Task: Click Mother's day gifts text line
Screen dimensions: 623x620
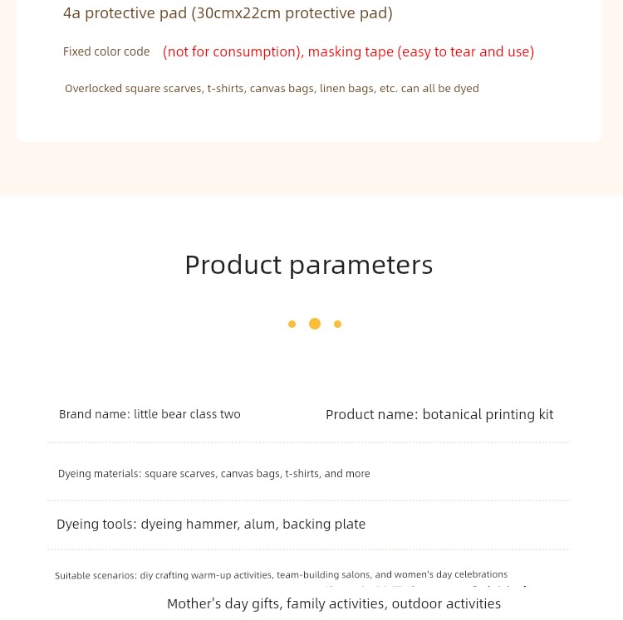Action: click(334, 603)
